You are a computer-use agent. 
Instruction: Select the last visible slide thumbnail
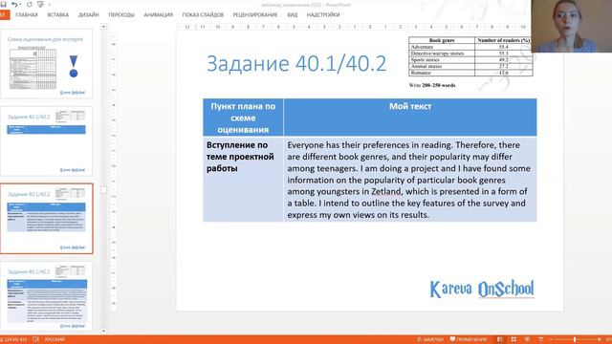click(47, 296)
